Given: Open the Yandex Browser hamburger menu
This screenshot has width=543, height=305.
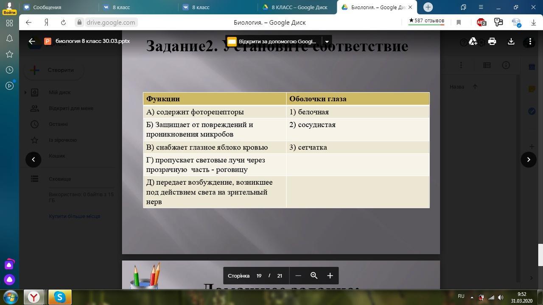Looking at the screenshot, I should tap(481, 7).
